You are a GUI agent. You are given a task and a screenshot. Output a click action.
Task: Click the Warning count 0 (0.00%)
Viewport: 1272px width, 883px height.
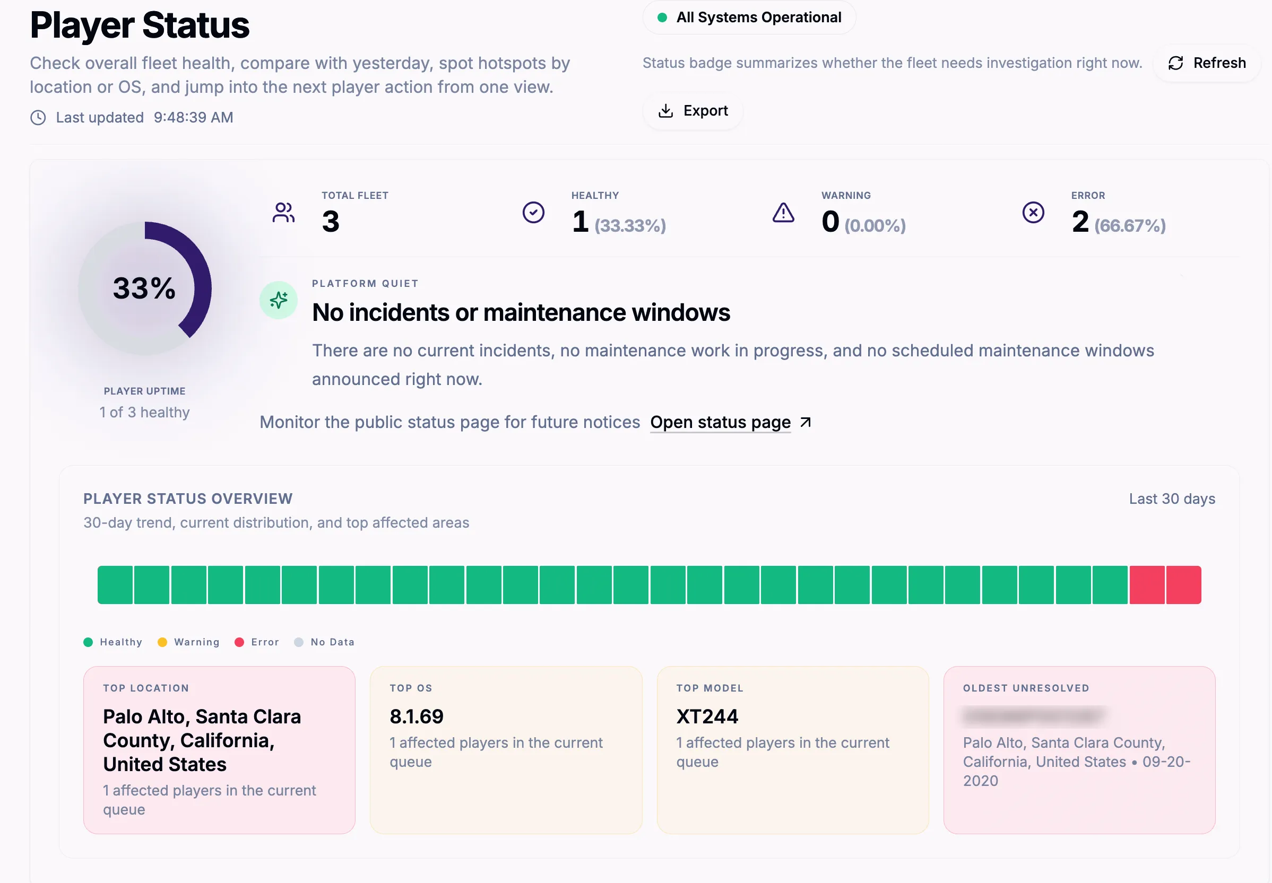[x=863, y=222]
